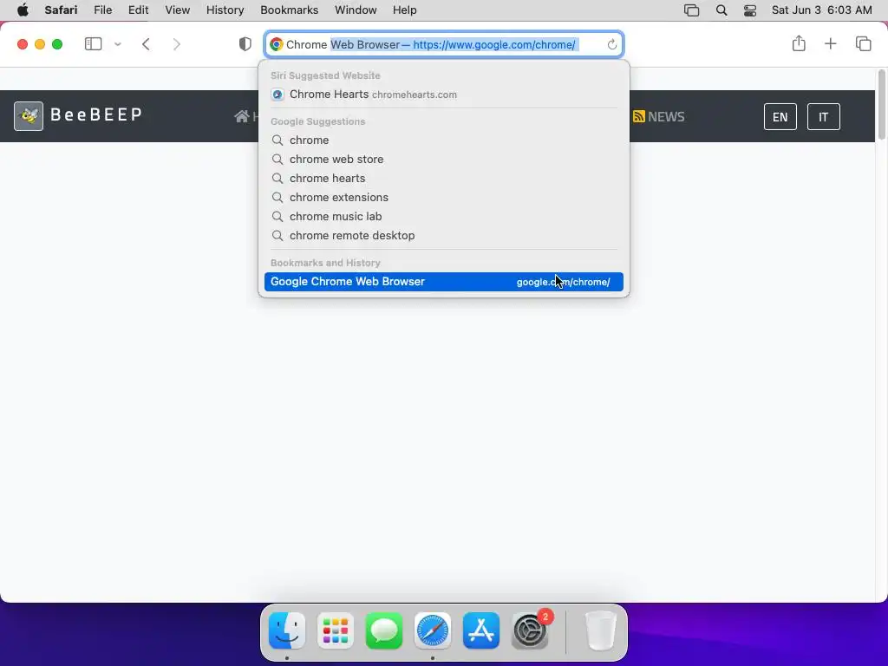Open the Window menu
Image resolution: width=888 pixels, height=666 pixels.
[356, 10]
